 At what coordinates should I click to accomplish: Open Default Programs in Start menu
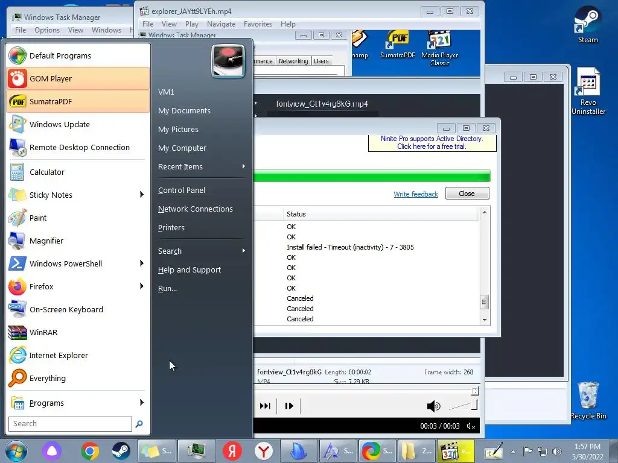click(x=78, y=55)
